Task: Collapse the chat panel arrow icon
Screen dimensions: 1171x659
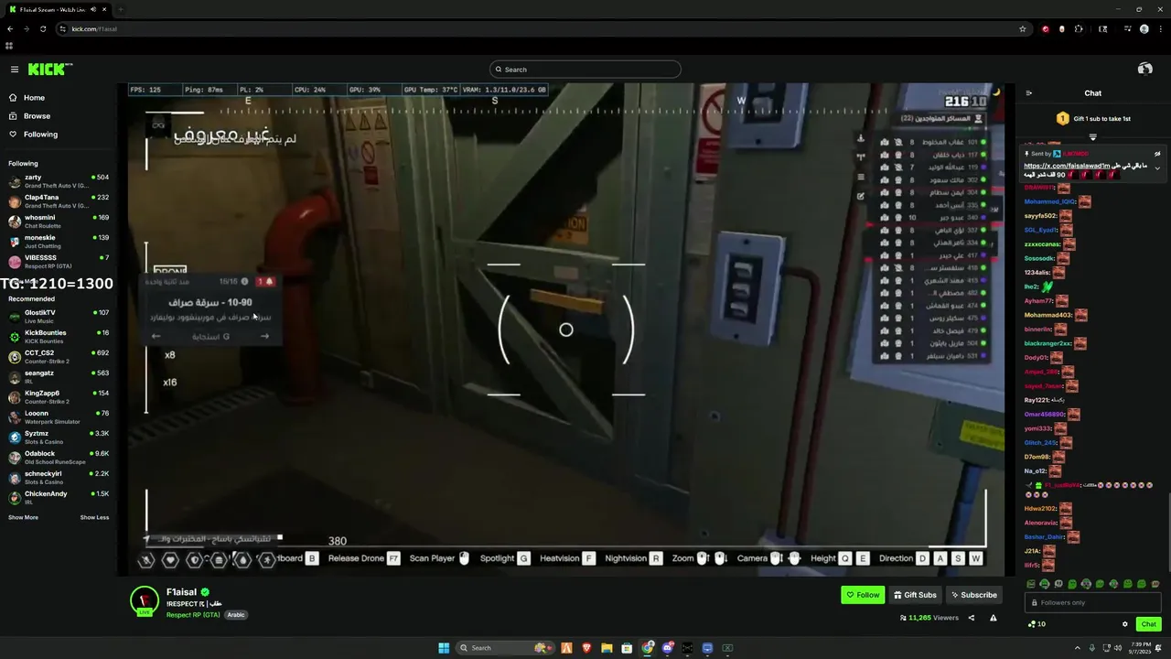Action: point(1028,93)
